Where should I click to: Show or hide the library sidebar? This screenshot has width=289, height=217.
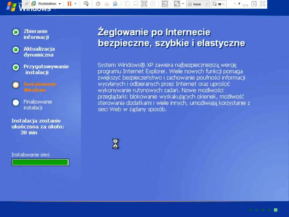[x=127, y=4]
